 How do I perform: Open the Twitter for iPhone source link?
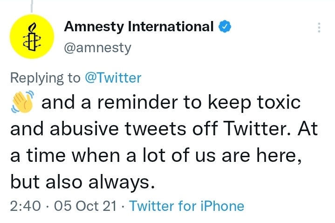click(x=186, y=206)
